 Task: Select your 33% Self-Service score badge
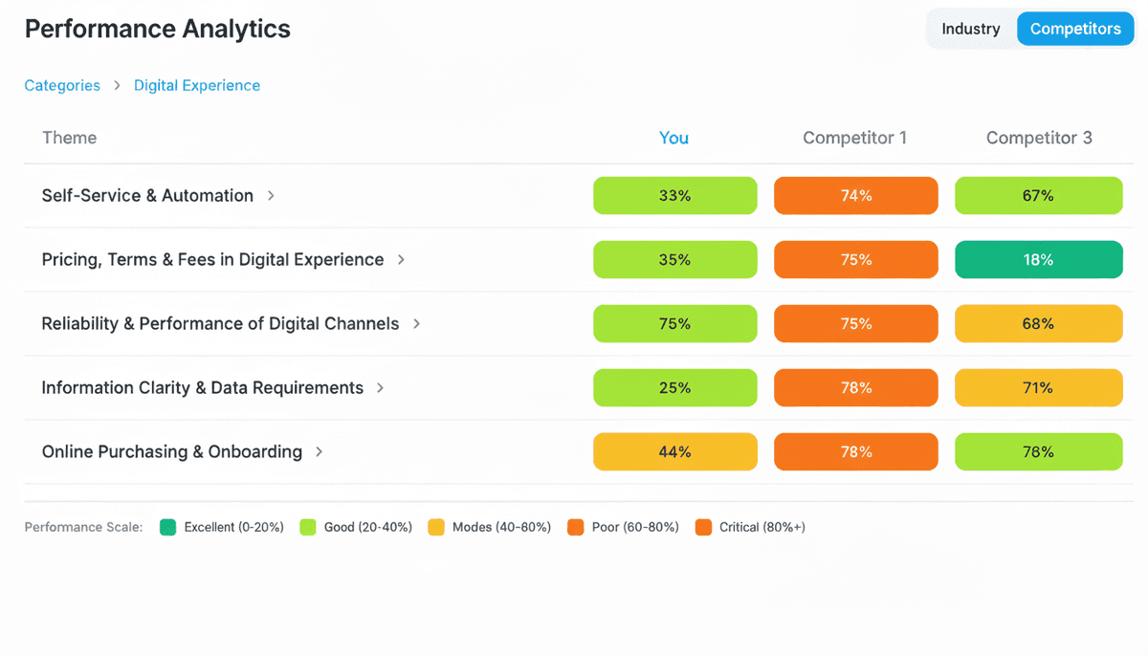tap(674, 195)
